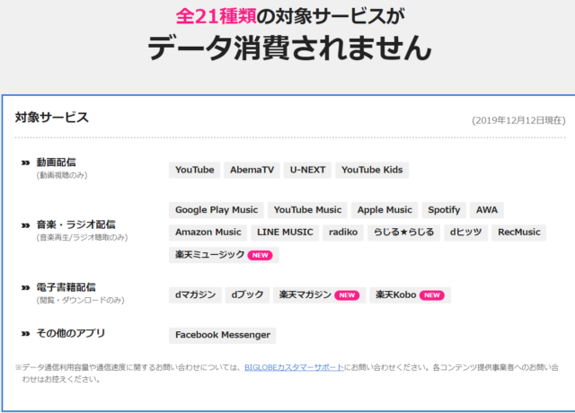575x413 pixels.
Task: Select the 音楽・ラジオ配信 category heading
Action: pyautogui.click(x=75, y=224)
